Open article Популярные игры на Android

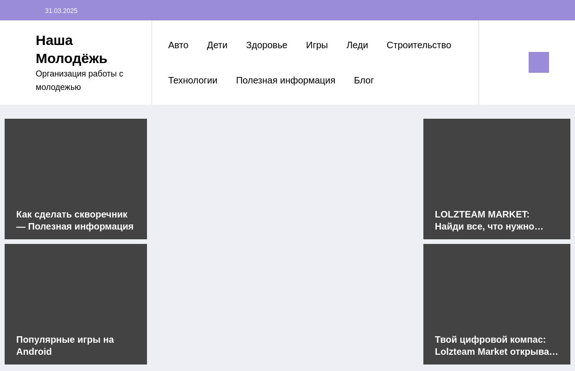(x=65, y=345)
